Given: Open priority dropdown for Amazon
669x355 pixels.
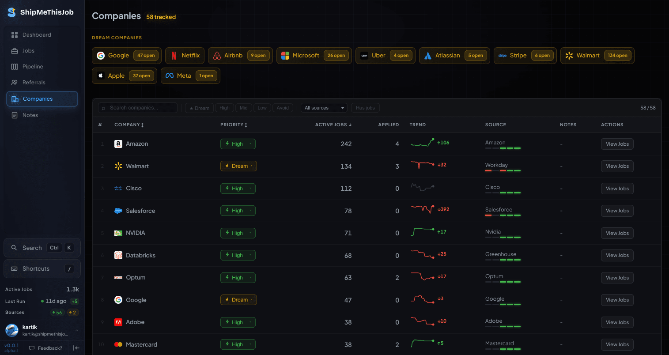Looking at the screenshot, I should tap(238, 144).
